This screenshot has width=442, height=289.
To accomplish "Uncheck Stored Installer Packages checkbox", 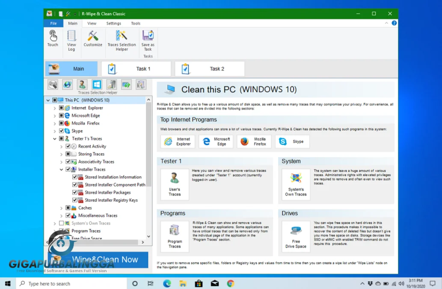I will pos(75,192).
